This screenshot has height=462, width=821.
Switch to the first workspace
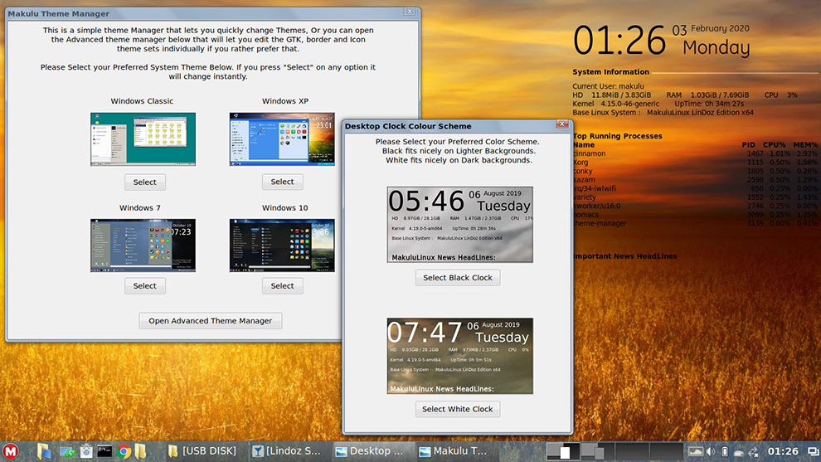click(x=563, y=451)
